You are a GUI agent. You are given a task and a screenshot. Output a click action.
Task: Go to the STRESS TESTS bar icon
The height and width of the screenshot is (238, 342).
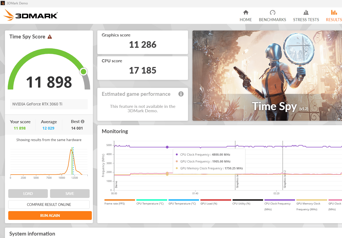click(306, 12)
